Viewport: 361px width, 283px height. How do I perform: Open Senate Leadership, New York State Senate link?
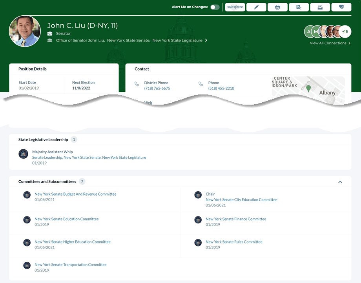coord(89,158)
